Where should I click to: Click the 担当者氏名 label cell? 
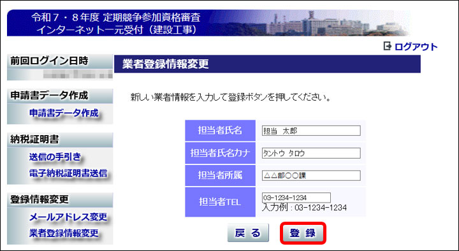pyautogui.click(x=220, y=131)
